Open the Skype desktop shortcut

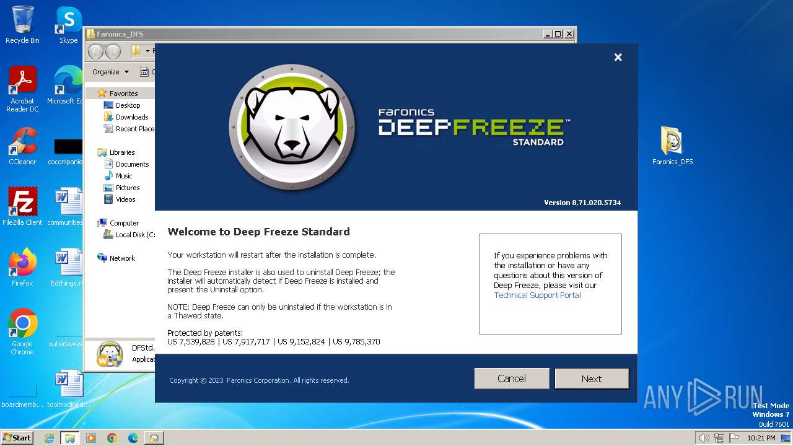click(x=68, y=24)
